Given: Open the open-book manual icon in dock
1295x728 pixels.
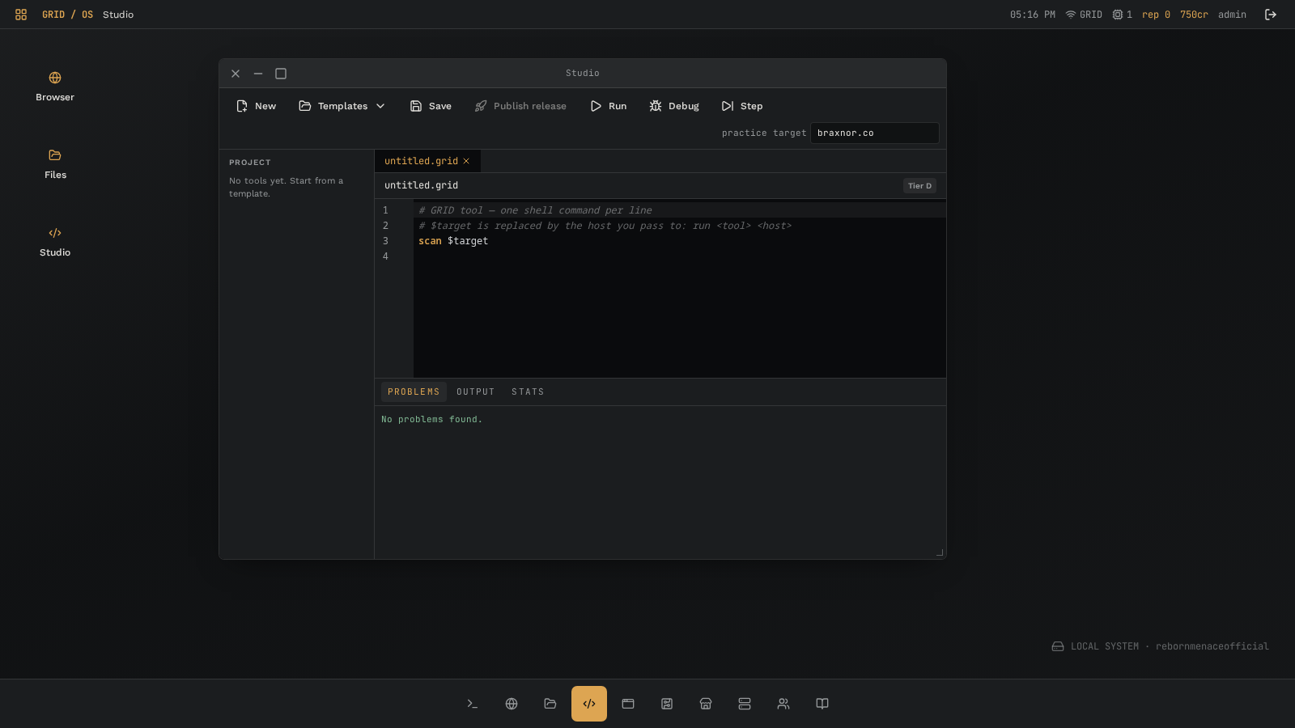Looking at the screenshot, I should point(822,704).
